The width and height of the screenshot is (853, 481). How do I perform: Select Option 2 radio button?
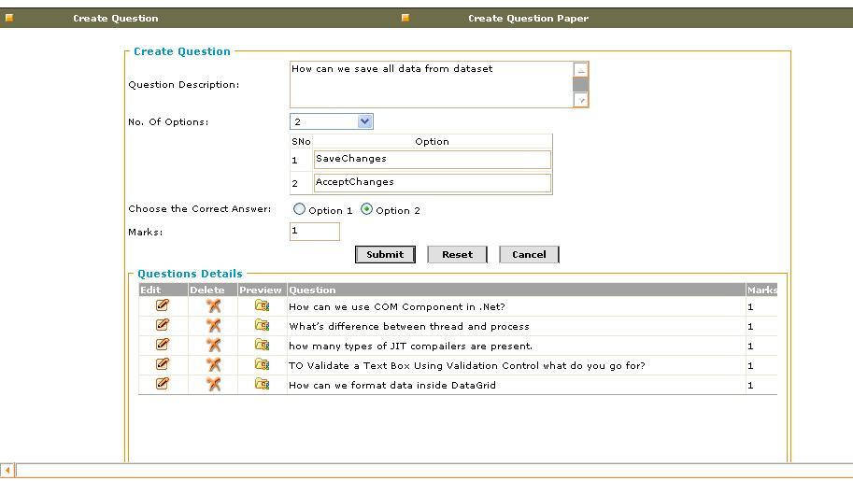[x=367, y=209]
